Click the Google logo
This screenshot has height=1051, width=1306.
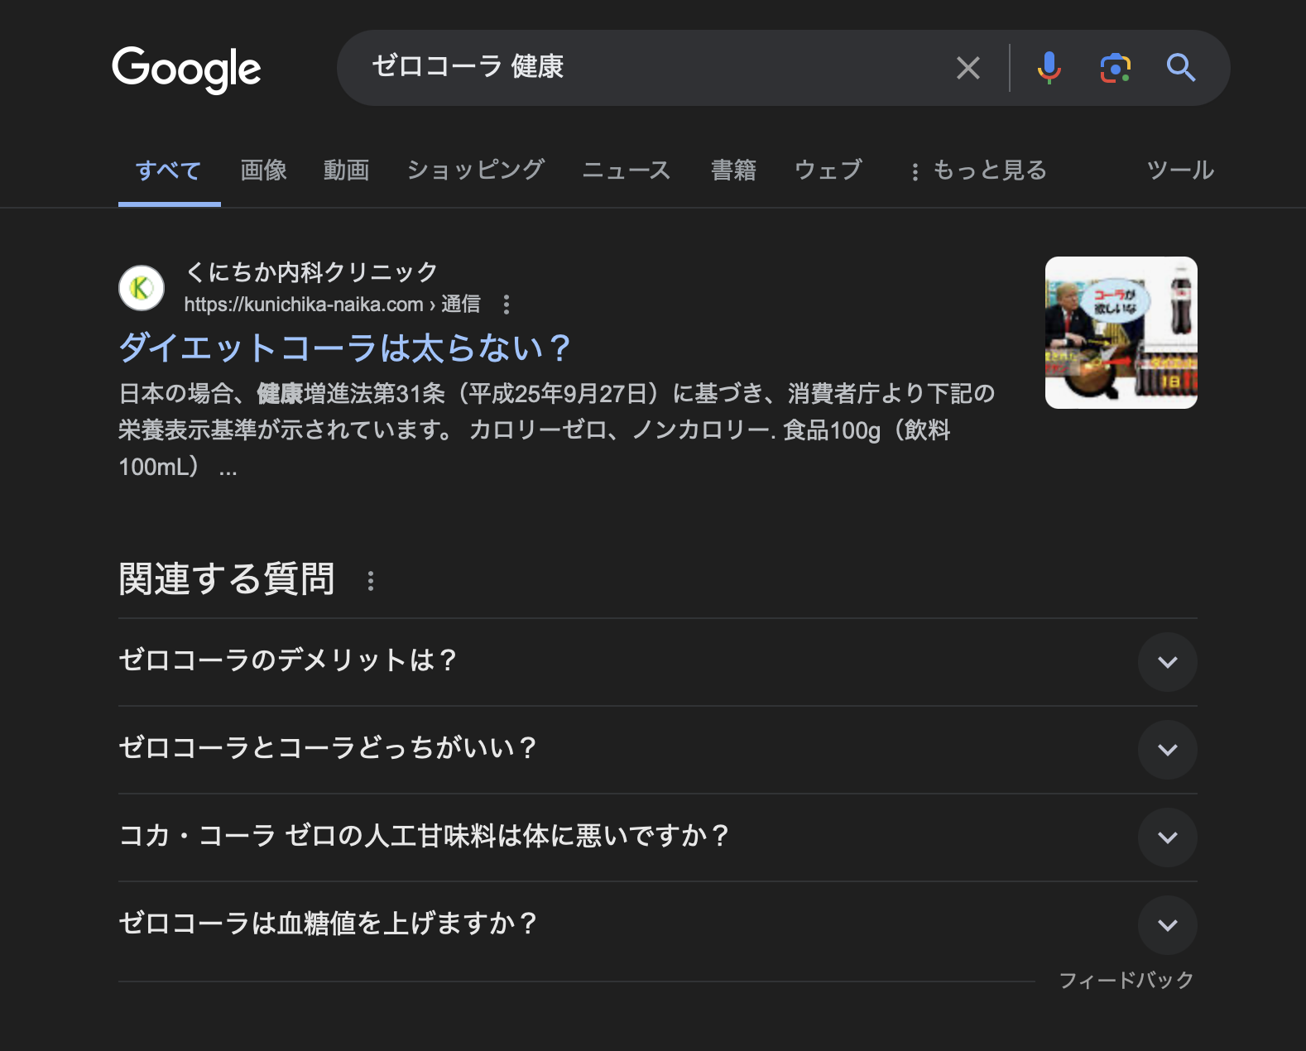pos(186,70)
